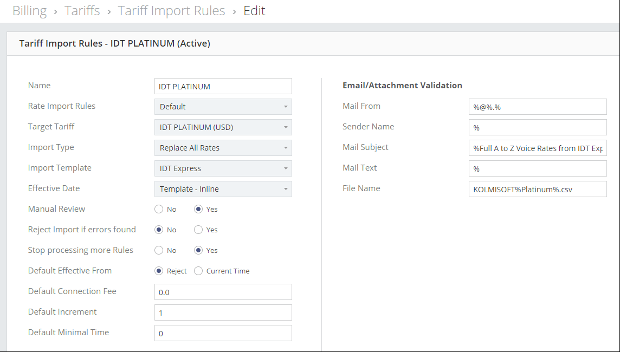
Task: Click the Import Type label
Action: [x=51, y=147]
